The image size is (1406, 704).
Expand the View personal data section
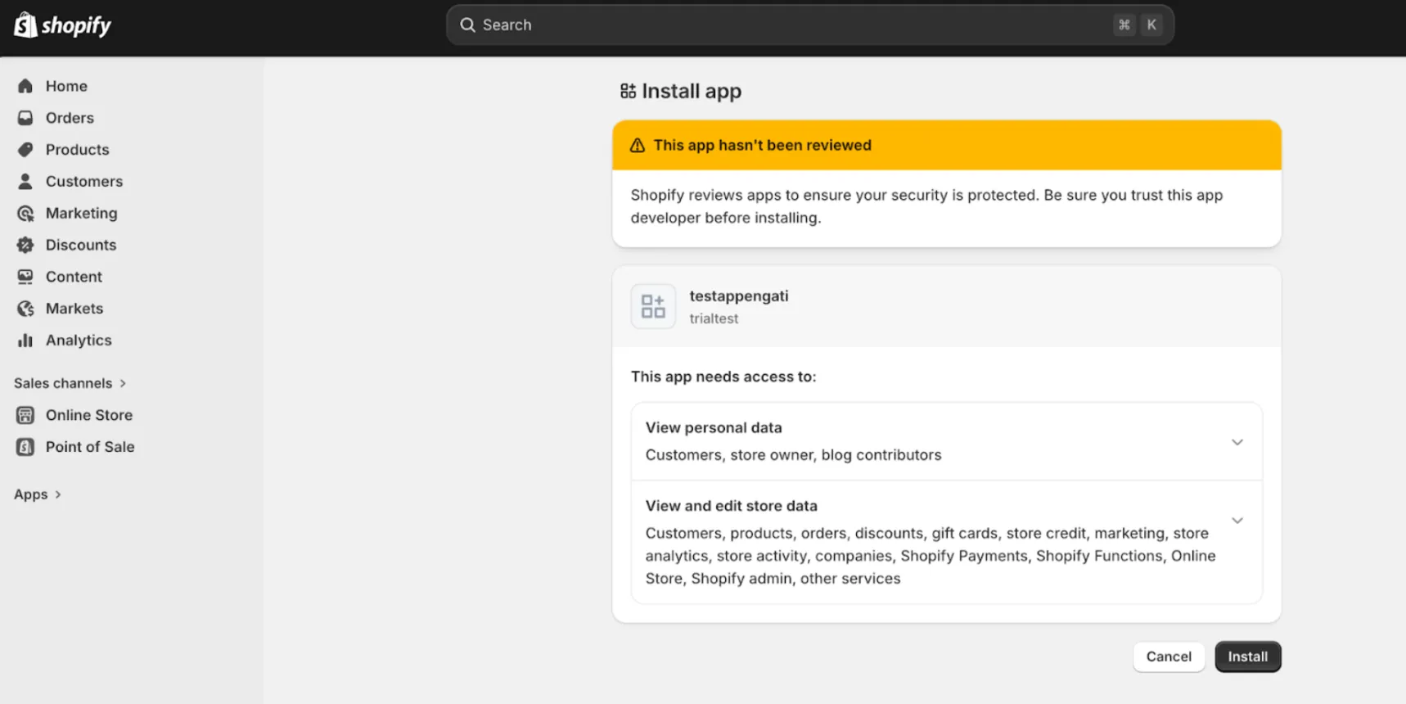coord(1237,442)
